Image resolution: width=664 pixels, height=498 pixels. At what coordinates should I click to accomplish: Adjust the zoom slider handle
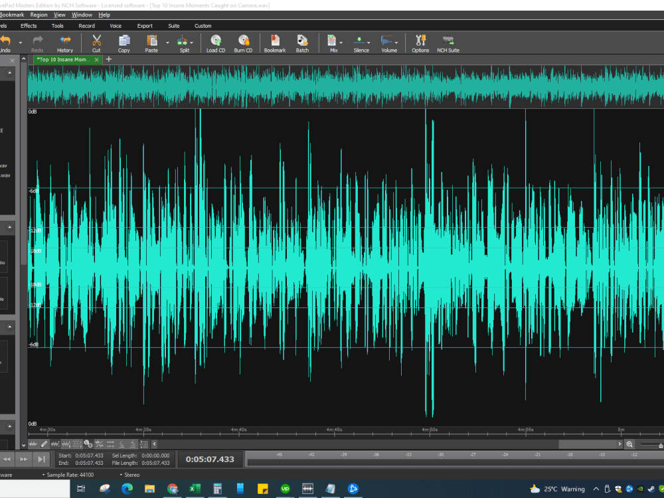tap(661, 445)
